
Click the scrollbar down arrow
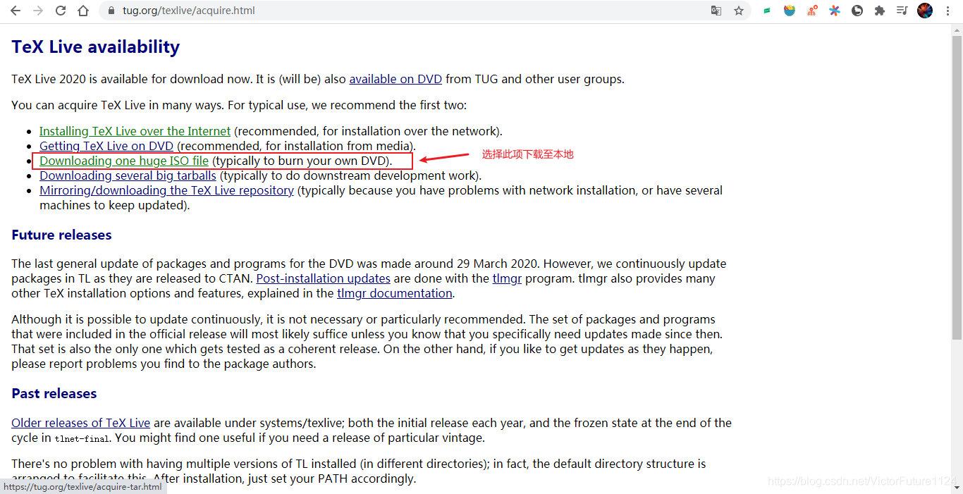coord(957,488)
